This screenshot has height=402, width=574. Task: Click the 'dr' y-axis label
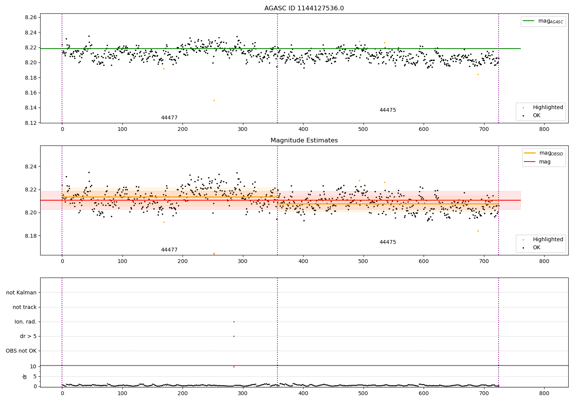(25, 376)
